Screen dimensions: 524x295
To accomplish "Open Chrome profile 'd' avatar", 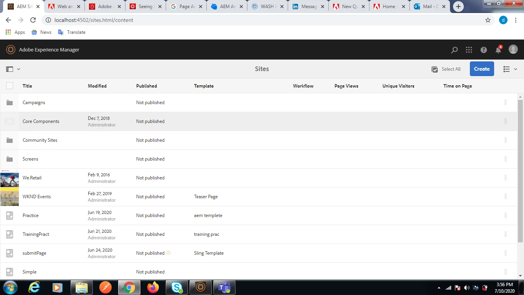I will click(x=503, y=20).
